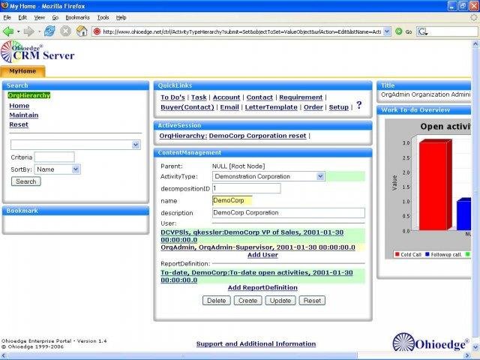Click the green Go icon by the address bar
This screenshot has width=480, height=360.
pyautogui.click(x=398, y=31)
